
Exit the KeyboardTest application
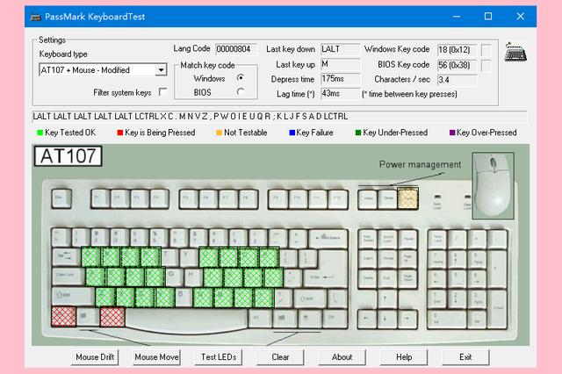pyautogui.click(x=465, y=357)
